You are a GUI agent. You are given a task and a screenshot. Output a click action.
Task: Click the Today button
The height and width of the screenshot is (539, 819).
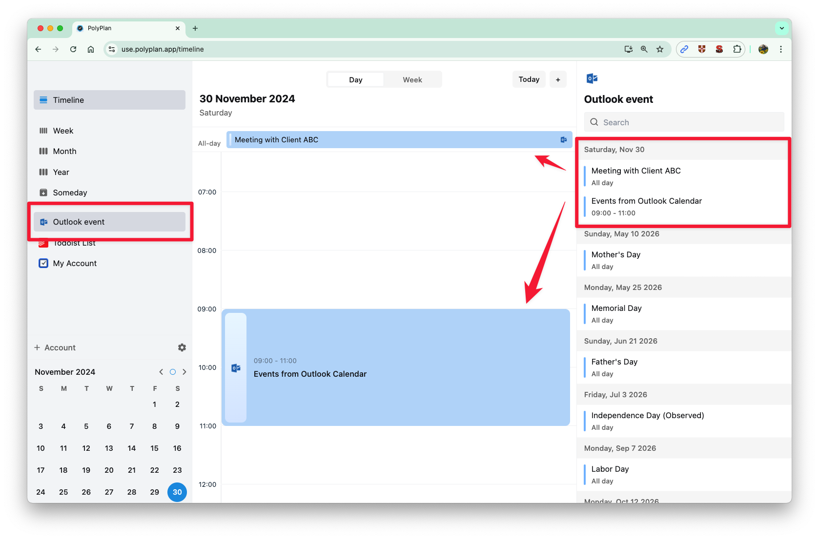[x=529, y=79]
